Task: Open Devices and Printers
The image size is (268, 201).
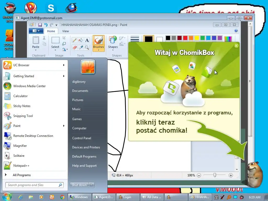Action: pyautogui.click(x=86, y=147)
